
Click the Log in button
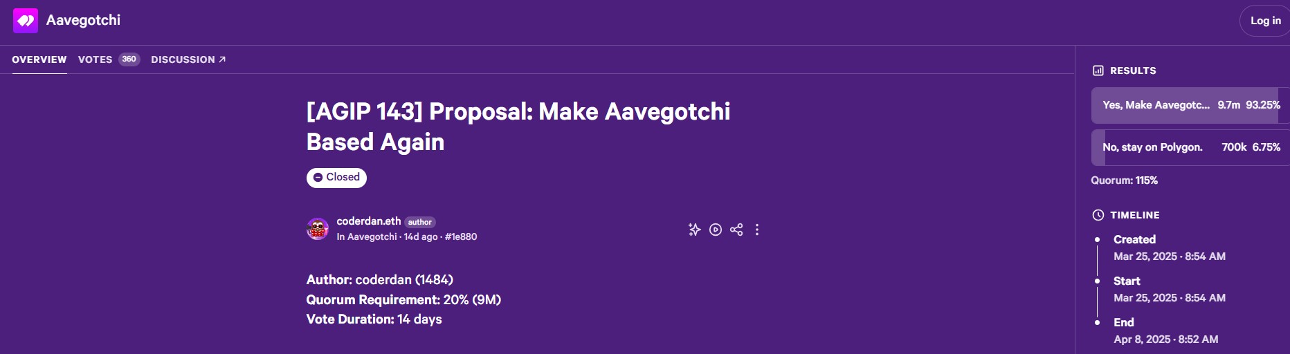pyautogui.click(x=1264, y=21)
